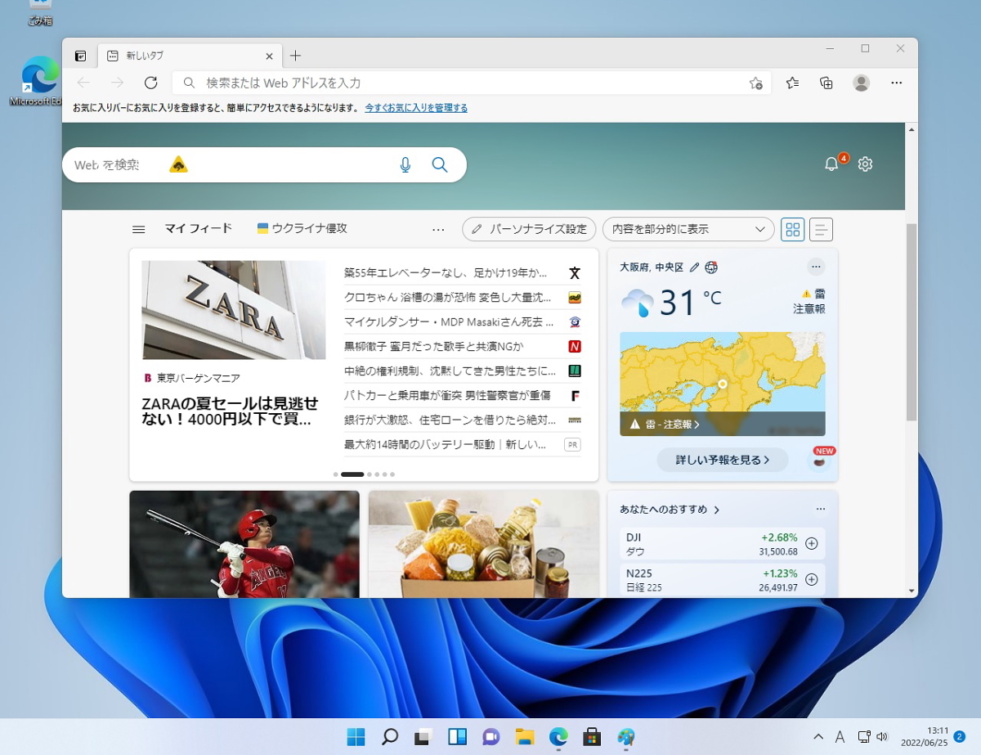Open headline クロちゃん 浴槽の湯が恐怖
This screenshot has height=755, width=981.
[448, 297]
